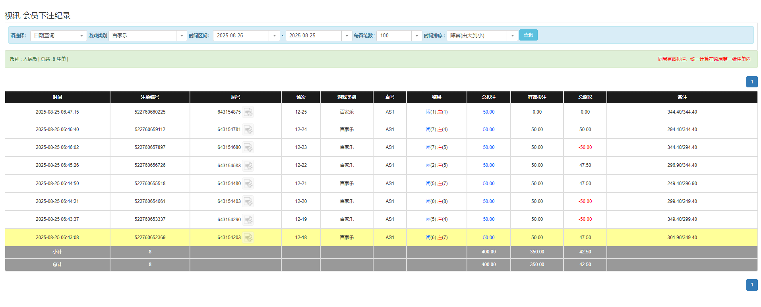
Task: Open detail icon for round 643154583
Action: tap(248, 166)
